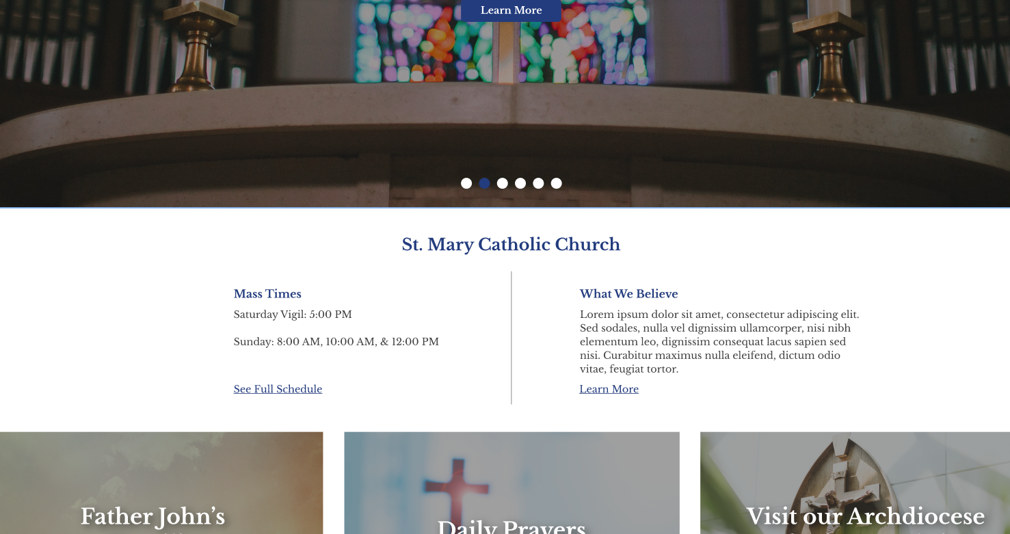
Task: Click the St. Mary Catholic Church heading
Action: pyautogui.click(x=511, y=244)
